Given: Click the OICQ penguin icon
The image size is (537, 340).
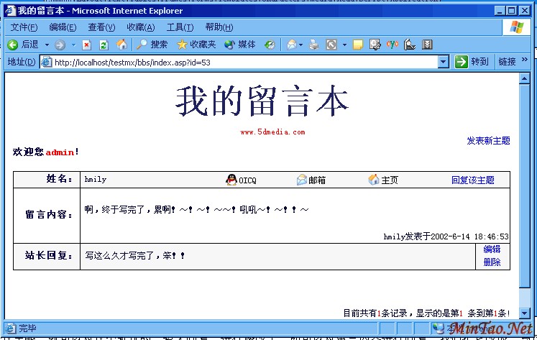Looking at the screenshot, I should pyautogui.click(x=231, y=180).
